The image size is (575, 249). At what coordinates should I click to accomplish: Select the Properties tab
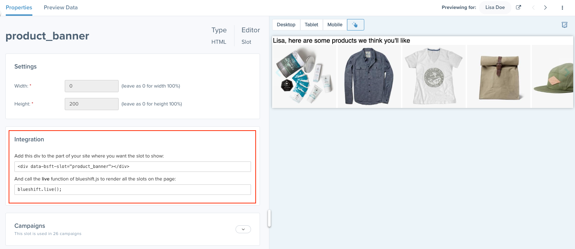19,8
